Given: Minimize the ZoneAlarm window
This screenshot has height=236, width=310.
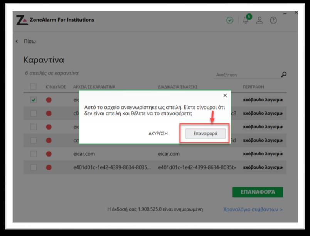Looking at the screenshot, I should (x=285, y=13).
